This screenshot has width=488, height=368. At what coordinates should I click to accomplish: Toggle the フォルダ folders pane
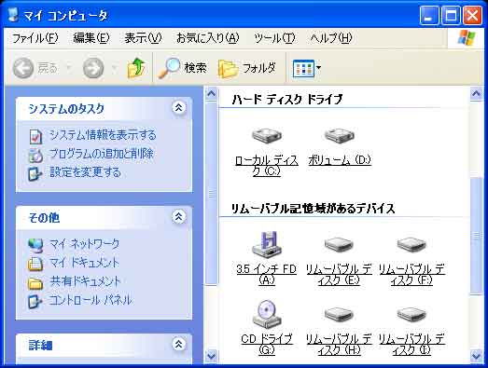click(x=247, y=67)
